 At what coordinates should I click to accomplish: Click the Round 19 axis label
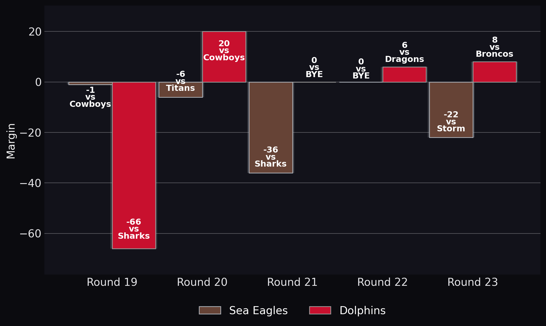click(x=112, y=282)
